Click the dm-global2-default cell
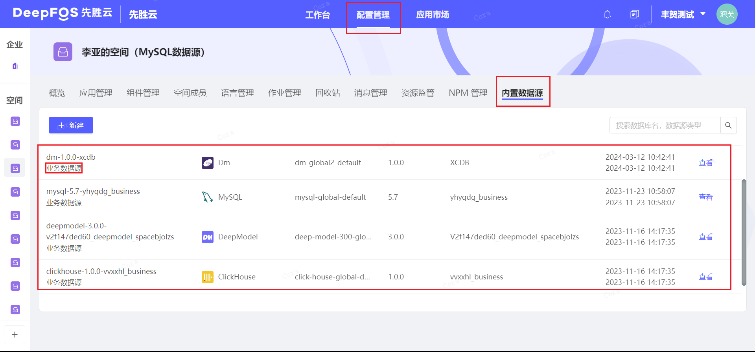This screenshot has width=755, height=352. (x=328, y=162)
